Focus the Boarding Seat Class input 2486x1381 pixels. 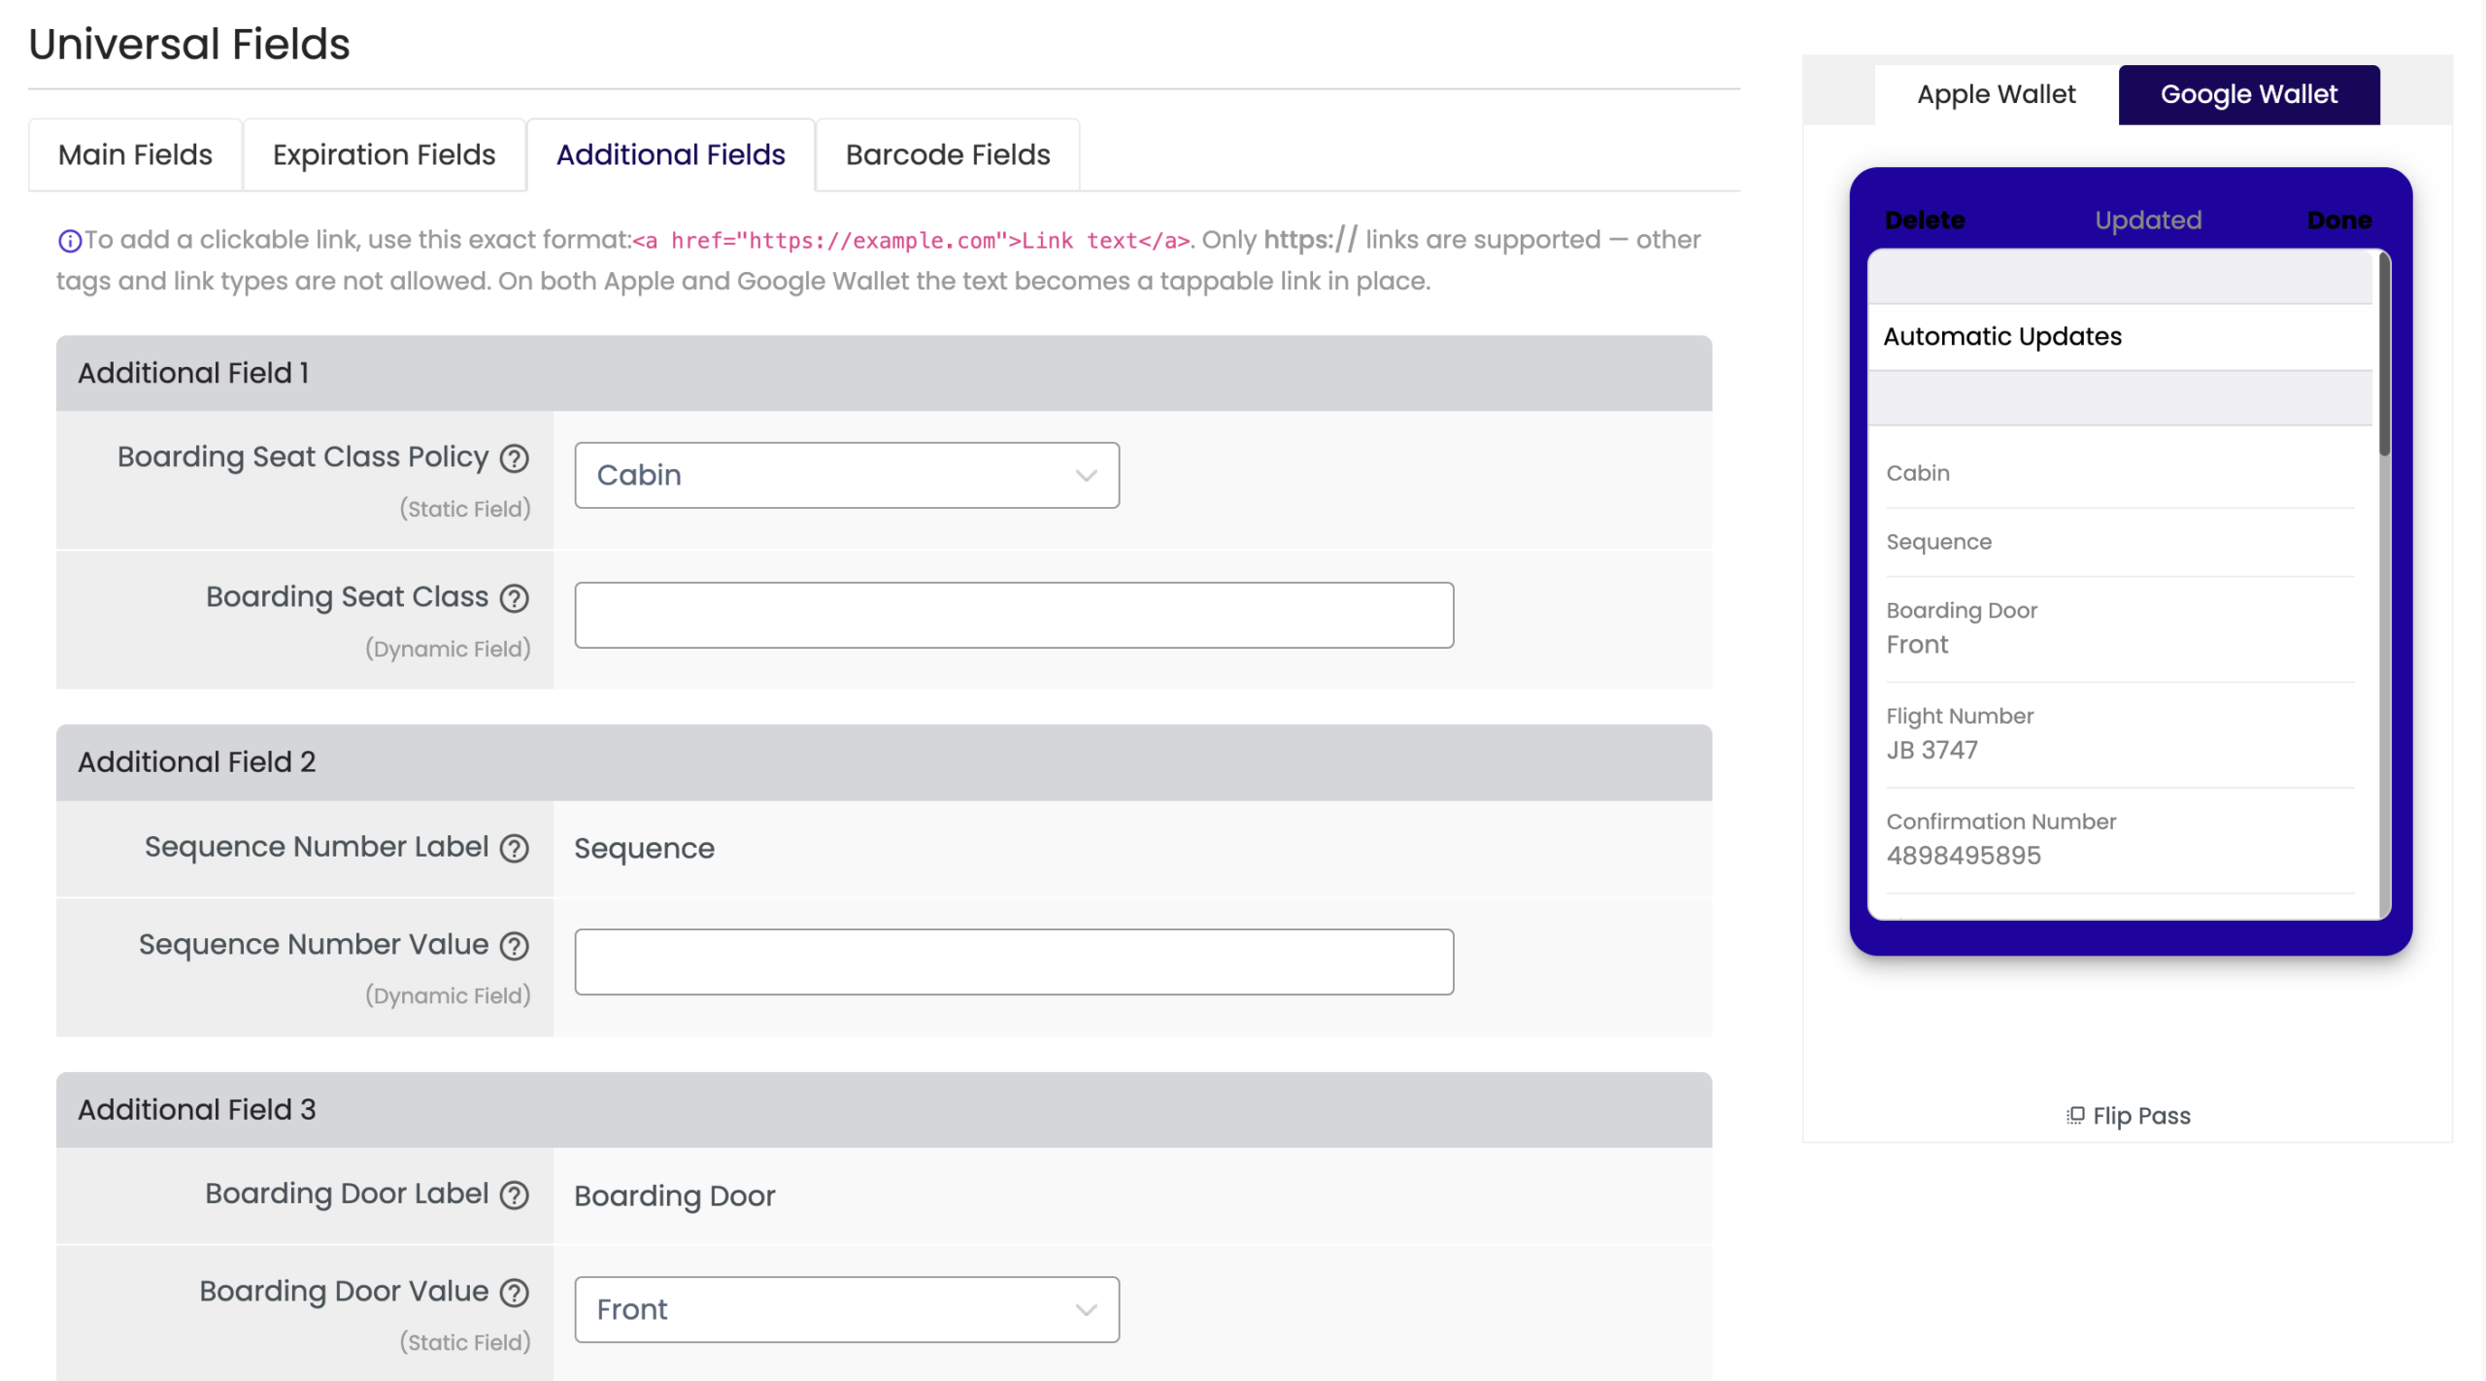coord(1014,615)
